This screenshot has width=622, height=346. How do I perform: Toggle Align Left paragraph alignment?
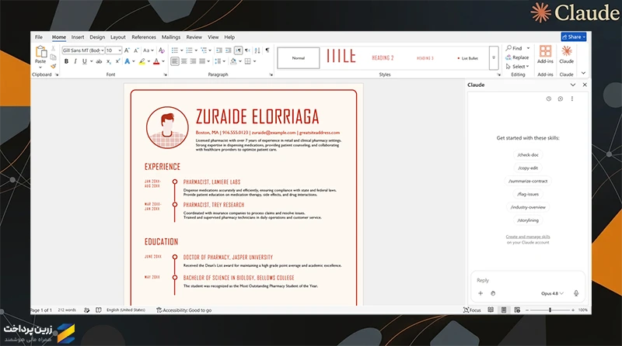point(175,61)
